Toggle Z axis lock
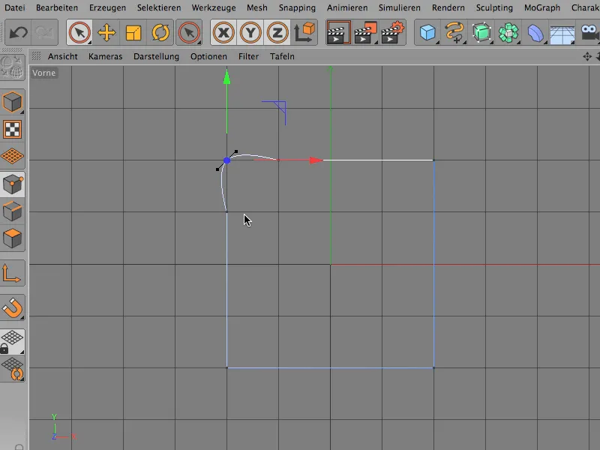This screenshot has height=450, width=600. tap(277, 32)
